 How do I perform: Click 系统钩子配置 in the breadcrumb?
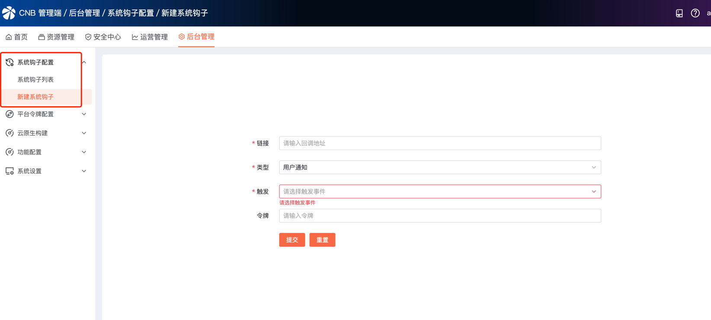pos(131,13)
